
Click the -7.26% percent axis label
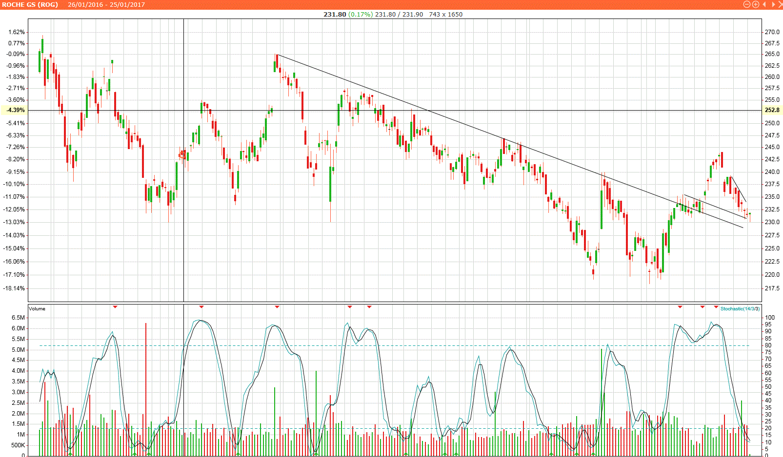coord(16,147)
